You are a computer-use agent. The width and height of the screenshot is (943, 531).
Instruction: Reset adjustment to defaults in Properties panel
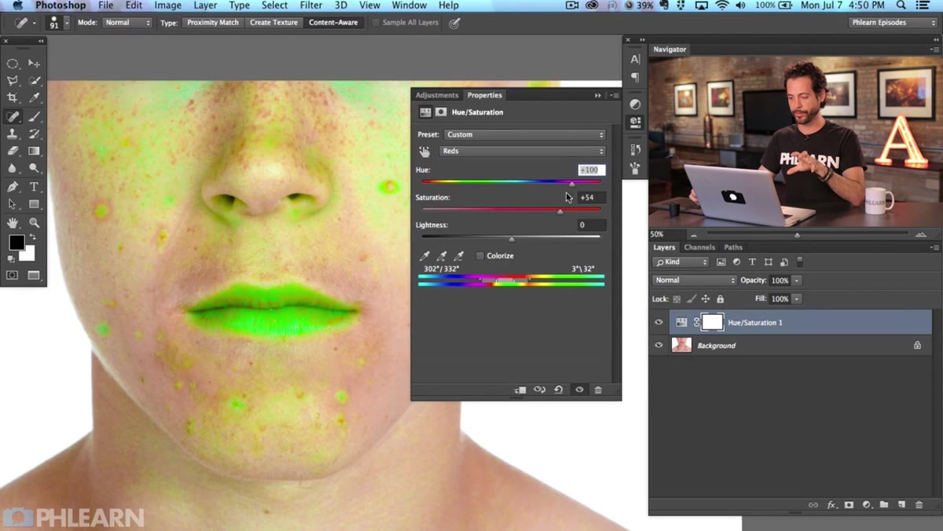(x=559, y=390)
